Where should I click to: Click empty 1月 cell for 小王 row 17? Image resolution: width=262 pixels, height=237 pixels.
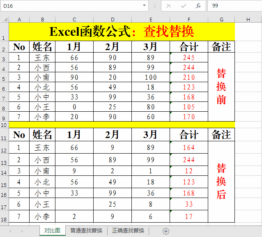(74, 204)
